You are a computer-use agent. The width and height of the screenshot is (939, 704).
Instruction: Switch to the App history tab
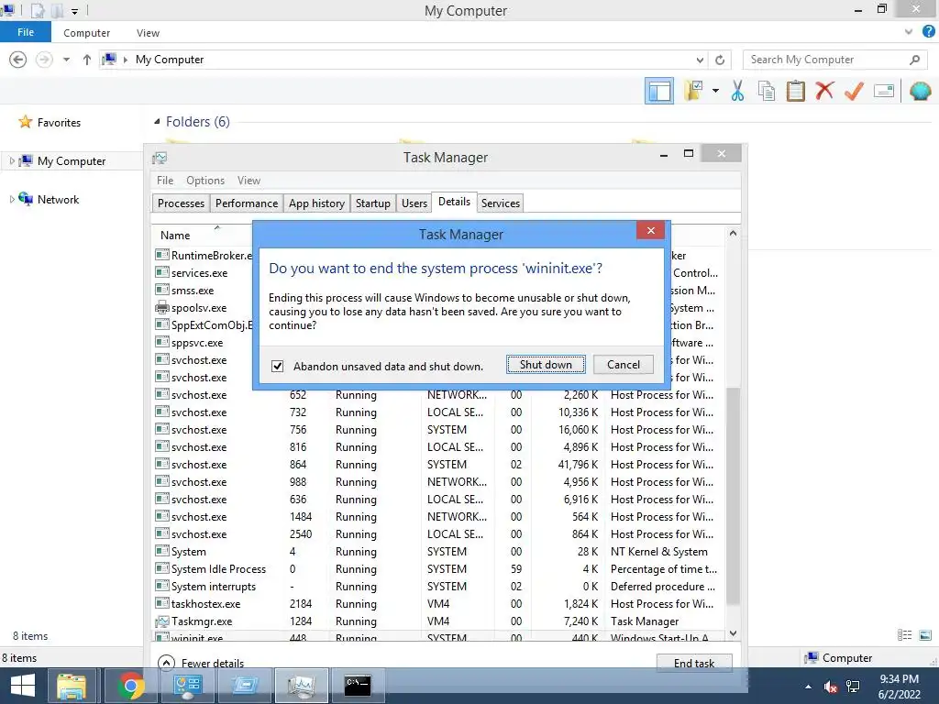coord(316,203)
